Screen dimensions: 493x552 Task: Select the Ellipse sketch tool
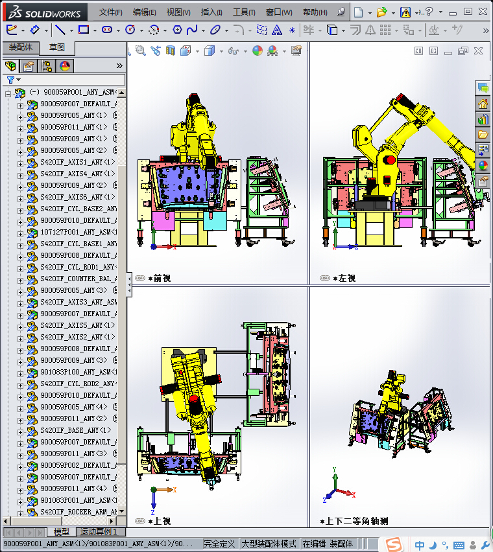pyautogui.click(x=215, y=30)
